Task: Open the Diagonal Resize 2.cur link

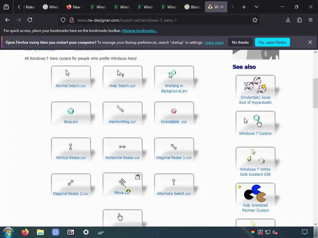Action: point(71,193)
